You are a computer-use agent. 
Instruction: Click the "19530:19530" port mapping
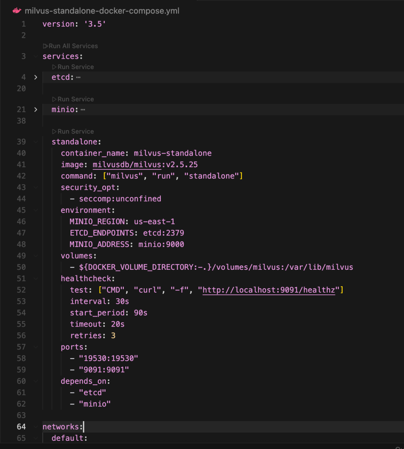[x=109, y=358]
